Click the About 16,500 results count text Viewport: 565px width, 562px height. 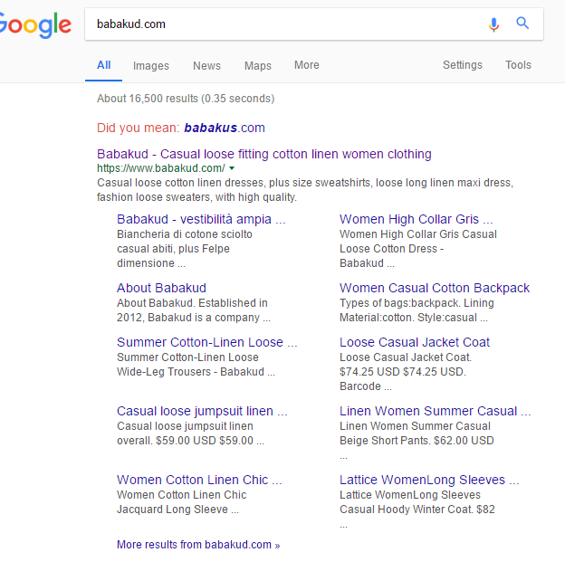pos(186,99)
